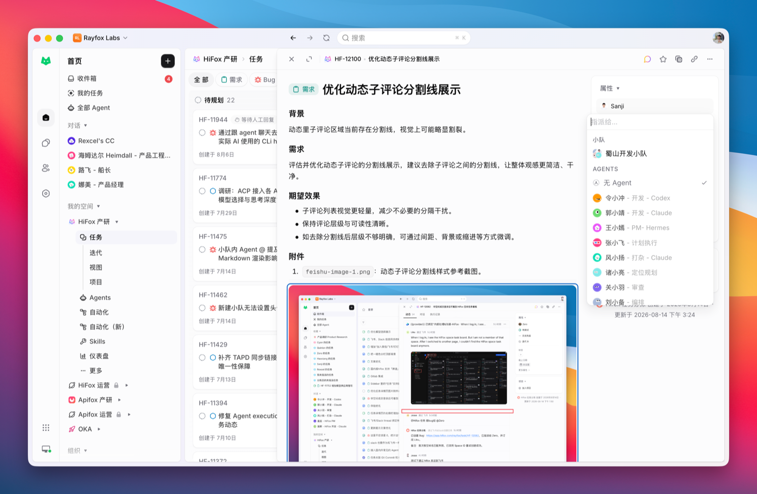Go back with the left arrow
757x494 pixels.
(x=293, y=38)
